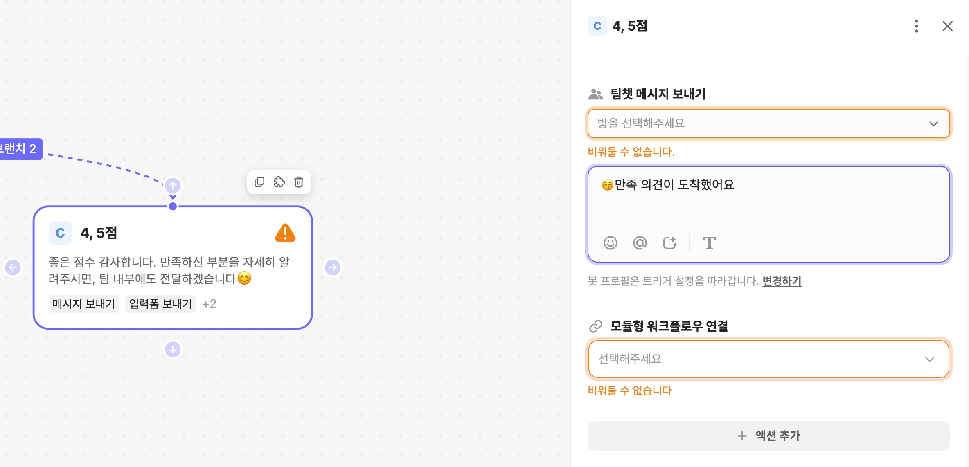Select the 입력폼 보내기 chip on the node
This screenshot has width=969, height=467.
click(160, 304)
